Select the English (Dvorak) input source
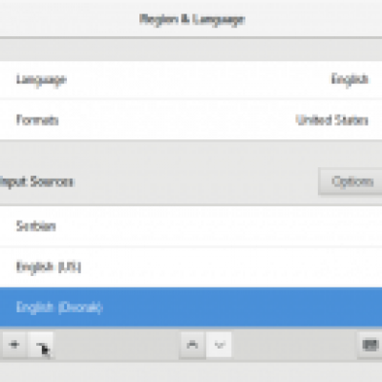The image size is (382, 382). 191,308
